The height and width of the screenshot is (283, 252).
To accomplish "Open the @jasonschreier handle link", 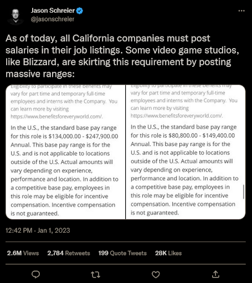I will [53, 19].
